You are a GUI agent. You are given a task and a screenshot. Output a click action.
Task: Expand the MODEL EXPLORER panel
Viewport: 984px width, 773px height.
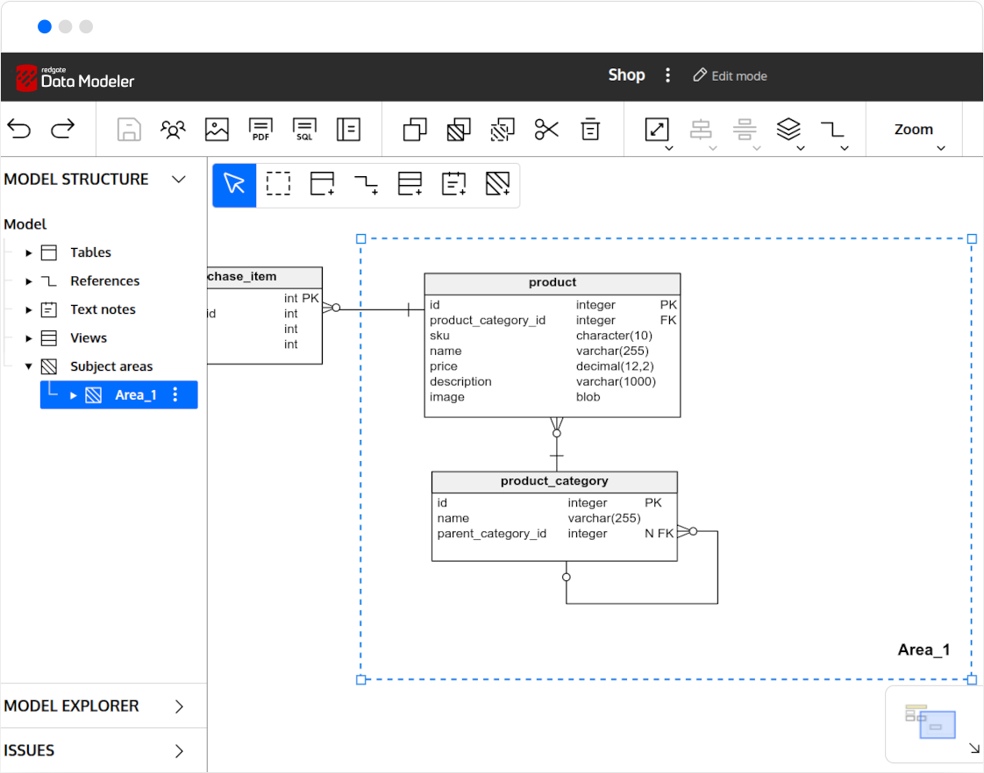pyautogui.click(x=178, y=706)
